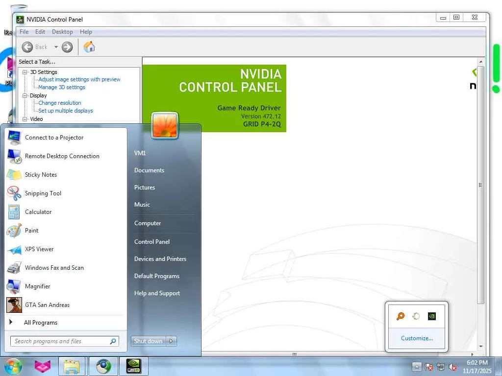Launch Paint palette icon

coord(14,231)
